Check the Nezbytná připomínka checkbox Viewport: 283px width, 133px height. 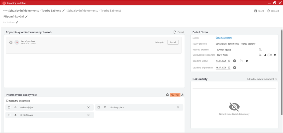7,101
